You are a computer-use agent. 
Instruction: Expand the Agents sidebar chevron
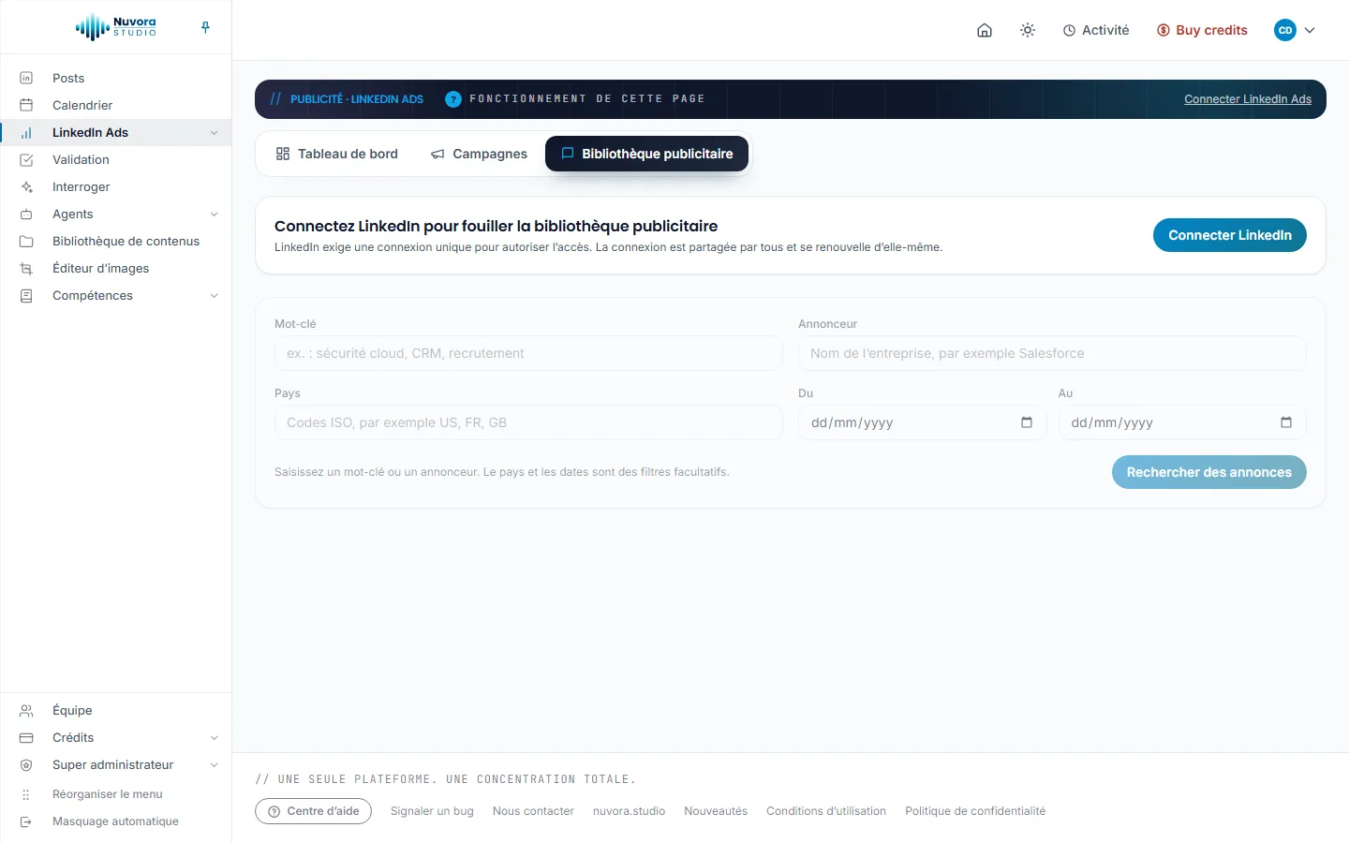(214, 214)
